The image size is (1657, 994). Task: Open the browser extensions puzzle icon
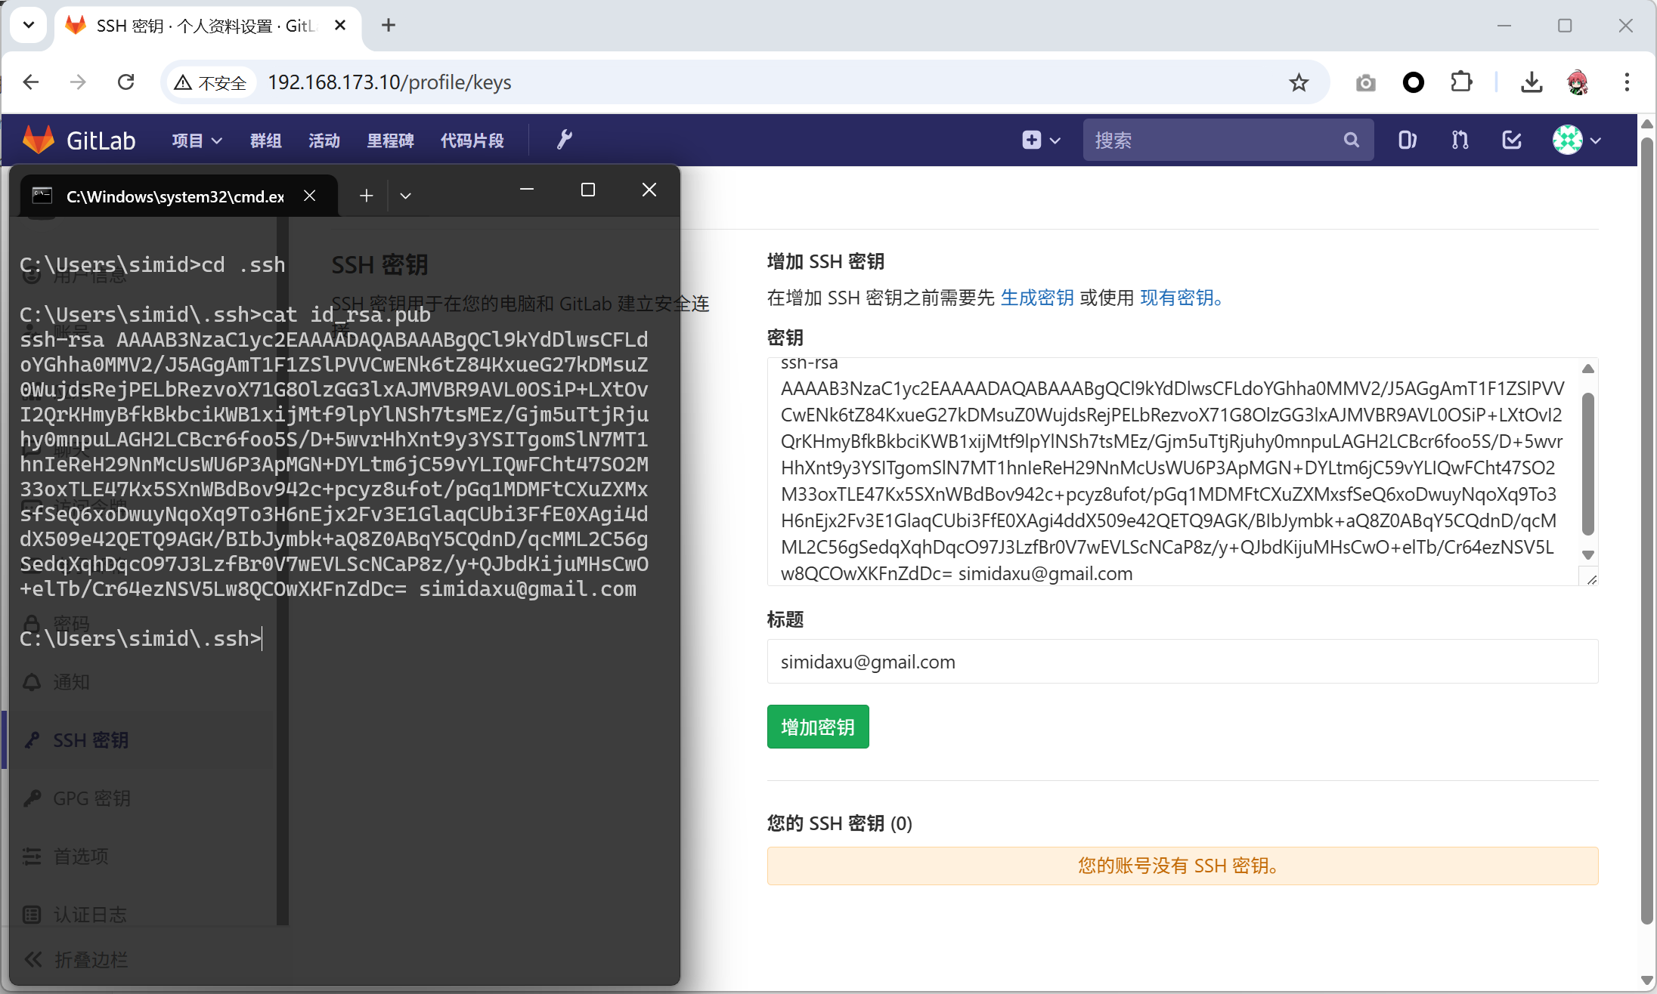click(1462, 82)
